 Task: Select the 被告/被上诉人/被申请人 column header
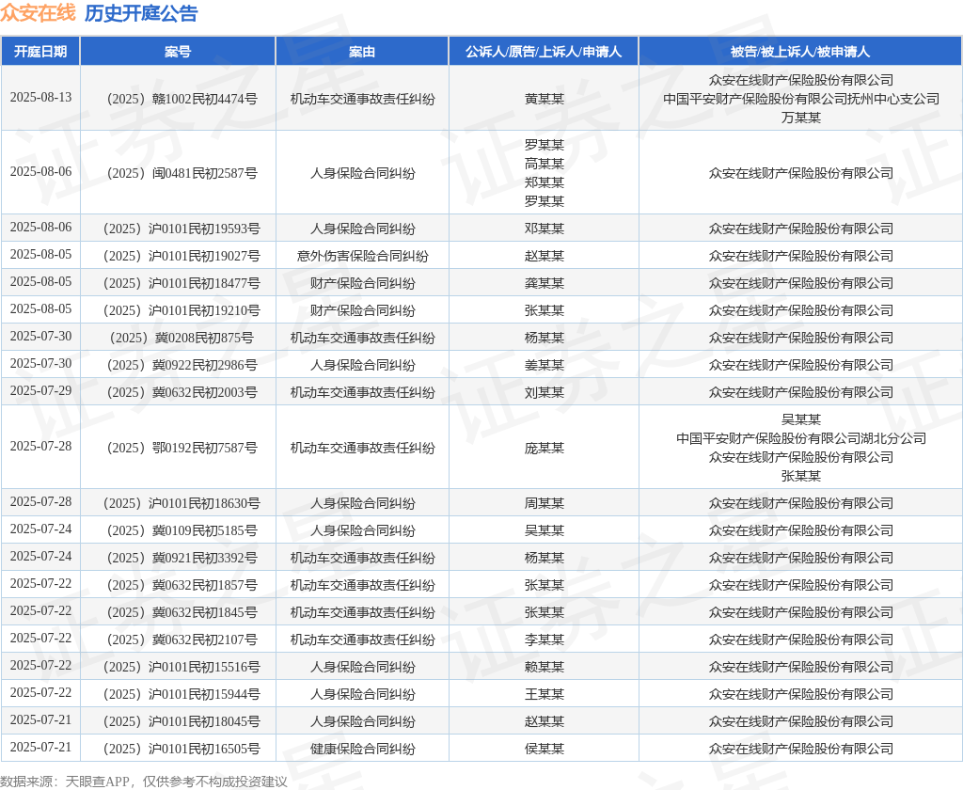(800, 52)
